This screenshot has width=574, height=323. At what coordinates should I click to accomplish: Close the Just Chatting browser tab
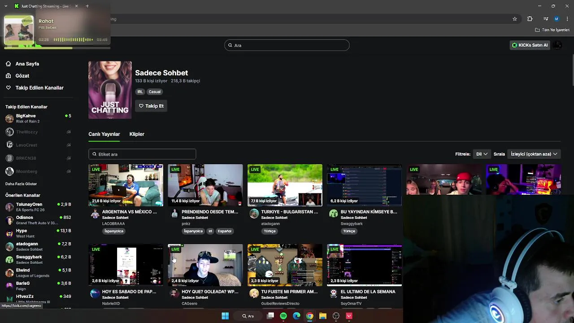(x=76, y=6)
